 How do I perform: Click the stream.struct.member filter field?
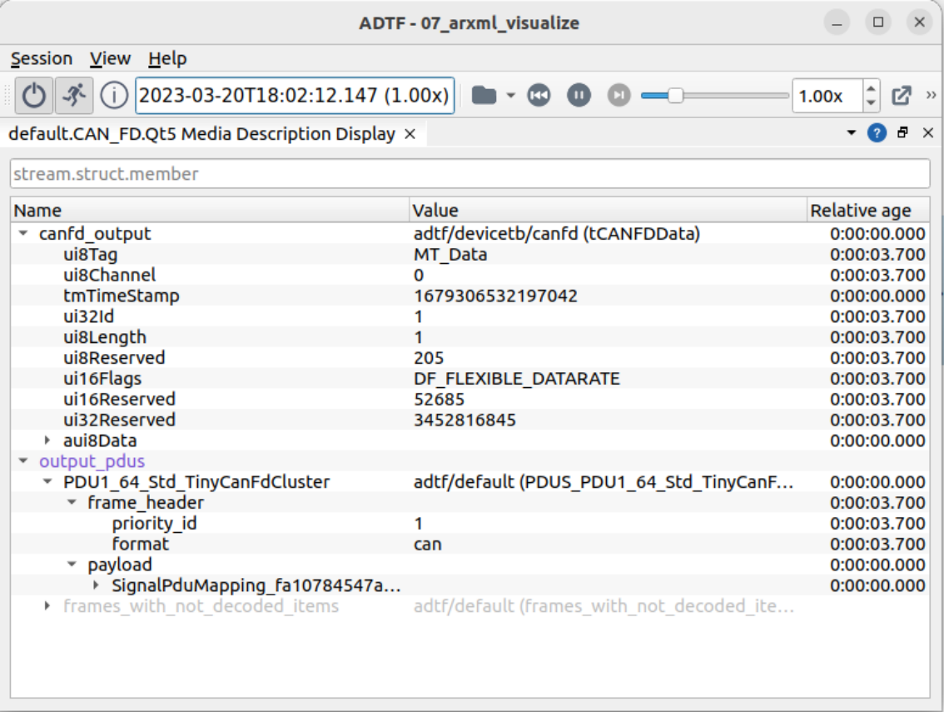[x=470, y=174]
